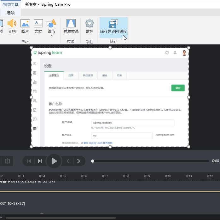Apply a 过渡效果 transition effect
The height and width of the screenshot is (220, 220).
tap(71, 26)
